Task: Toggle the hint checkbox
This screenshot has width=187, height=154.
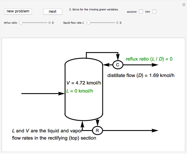Action: (x=154, y=12)
